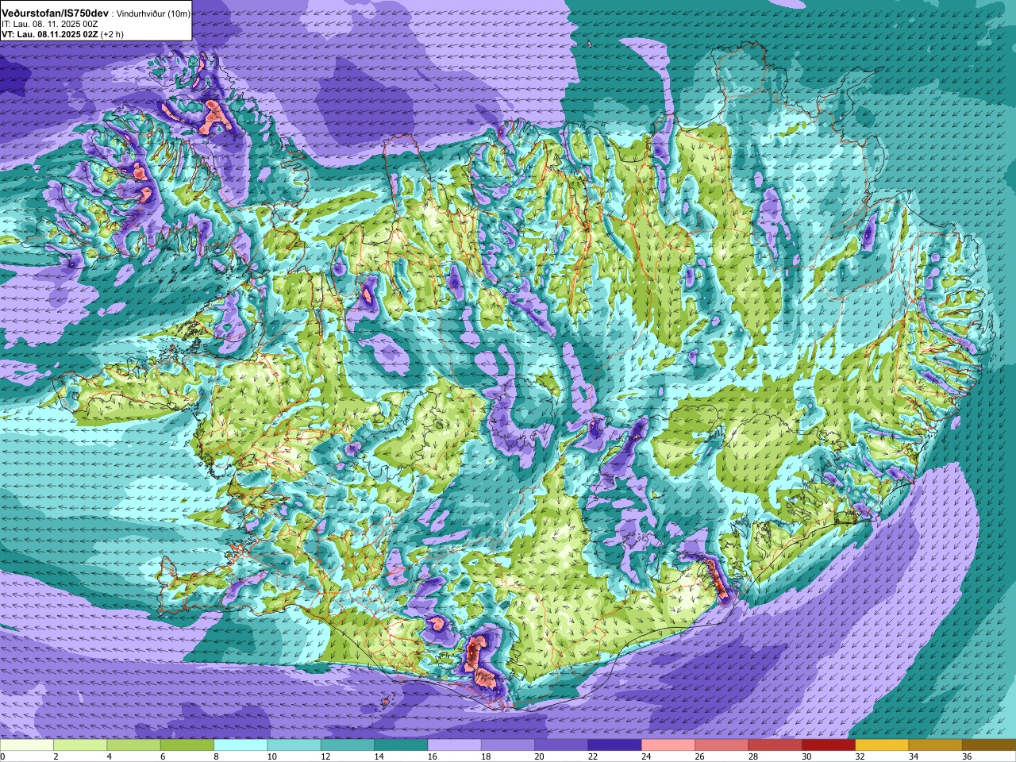Pick the 26–28 salmon legend swatch
1016x762 pixels.
pos(722,745)
